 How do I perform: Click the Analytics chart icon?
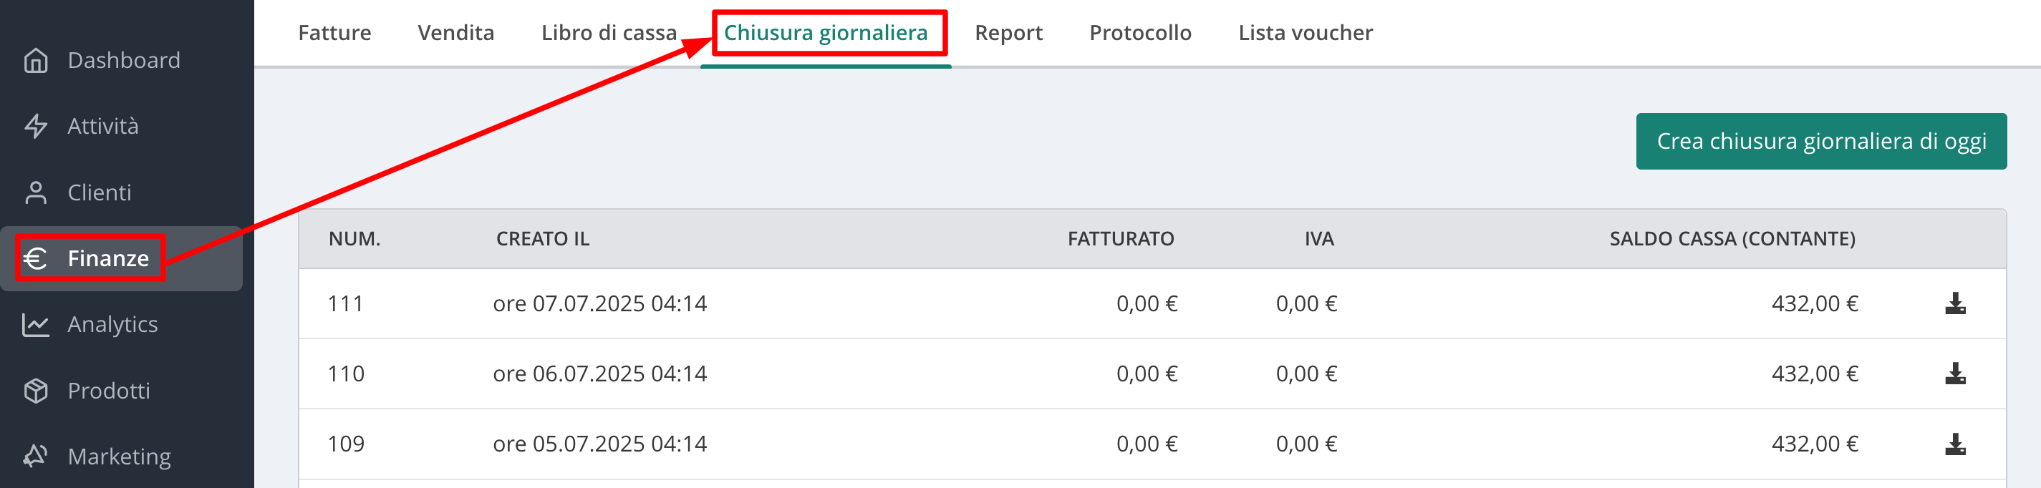36,325
